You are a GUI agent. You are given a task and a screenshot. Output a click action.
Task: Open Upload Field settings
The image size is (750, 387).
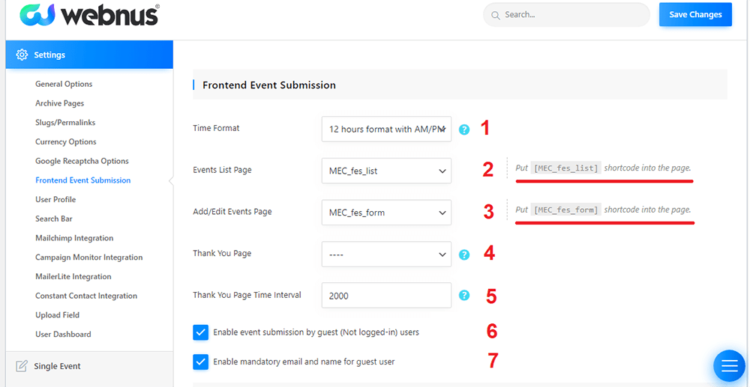58,315
